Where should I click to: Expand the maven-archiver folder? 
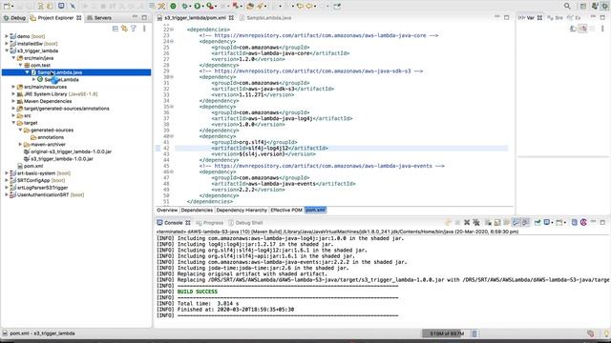(x=21, y=144)
